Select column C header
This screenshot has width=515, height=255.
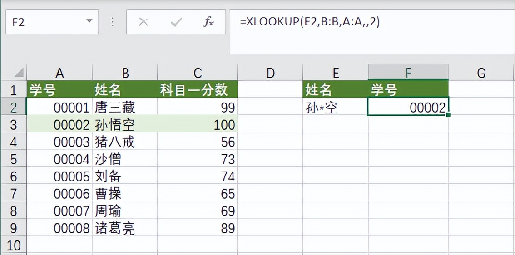coord(198,73)
